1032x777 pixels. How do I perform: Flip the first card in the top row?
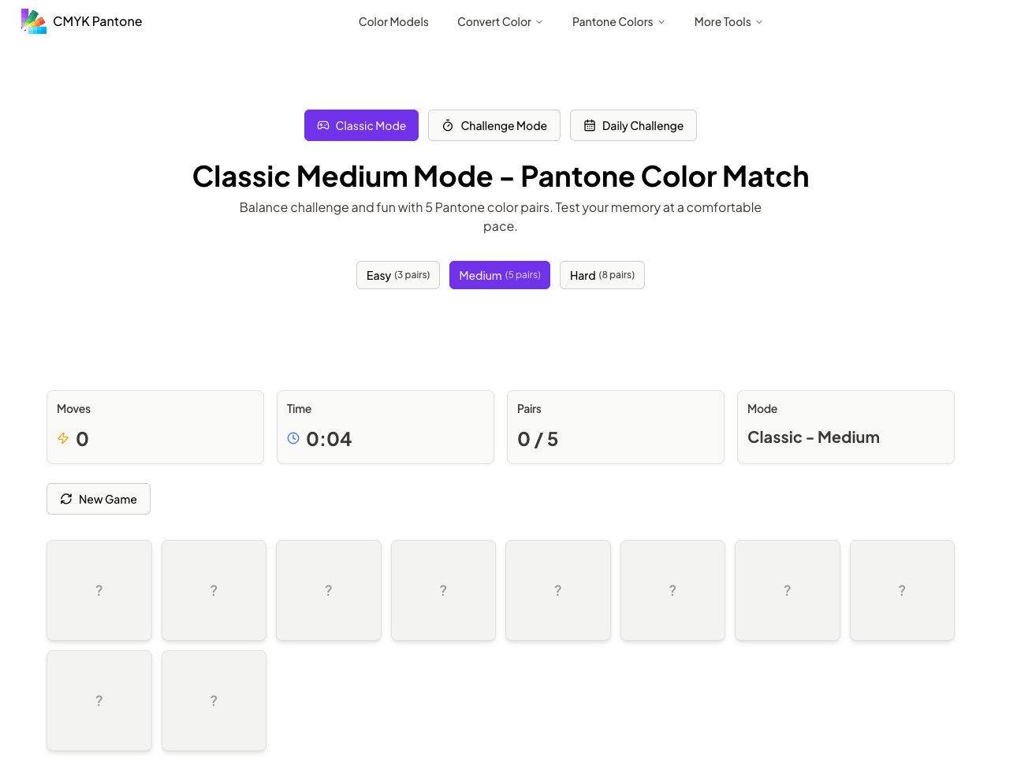tap(99, 590)
